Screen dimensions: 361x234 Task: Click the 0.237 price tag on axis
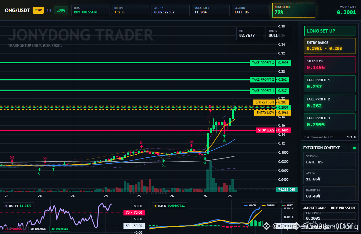point(283,91)
